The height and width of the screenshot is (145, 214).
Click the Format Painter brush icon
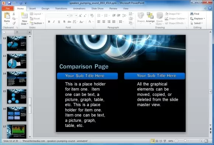(x=14, y=23)
